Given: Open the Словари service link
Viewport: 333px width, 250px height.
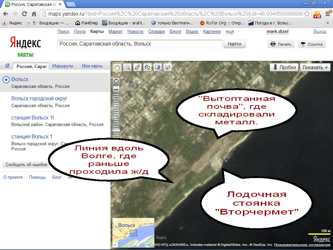Looking at the screenshot, I should click(x=156, y=32).
